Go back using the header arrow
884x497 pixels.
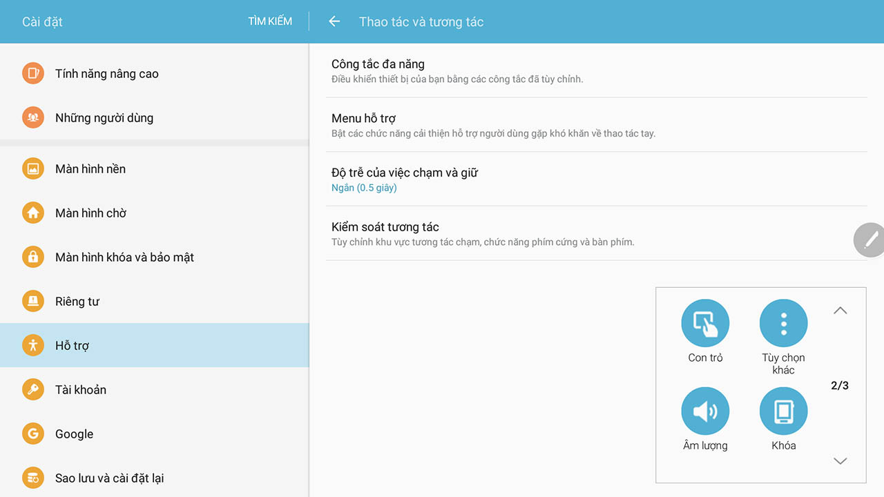point(334,21)
